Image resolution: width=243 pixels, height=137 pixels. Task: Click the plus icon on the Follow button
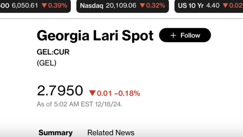173,35
